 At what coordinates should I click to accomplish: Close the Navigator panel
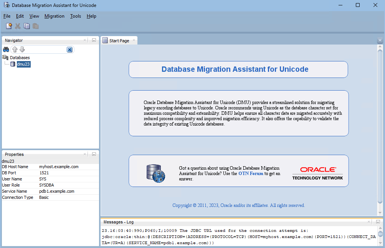[85, 40]
